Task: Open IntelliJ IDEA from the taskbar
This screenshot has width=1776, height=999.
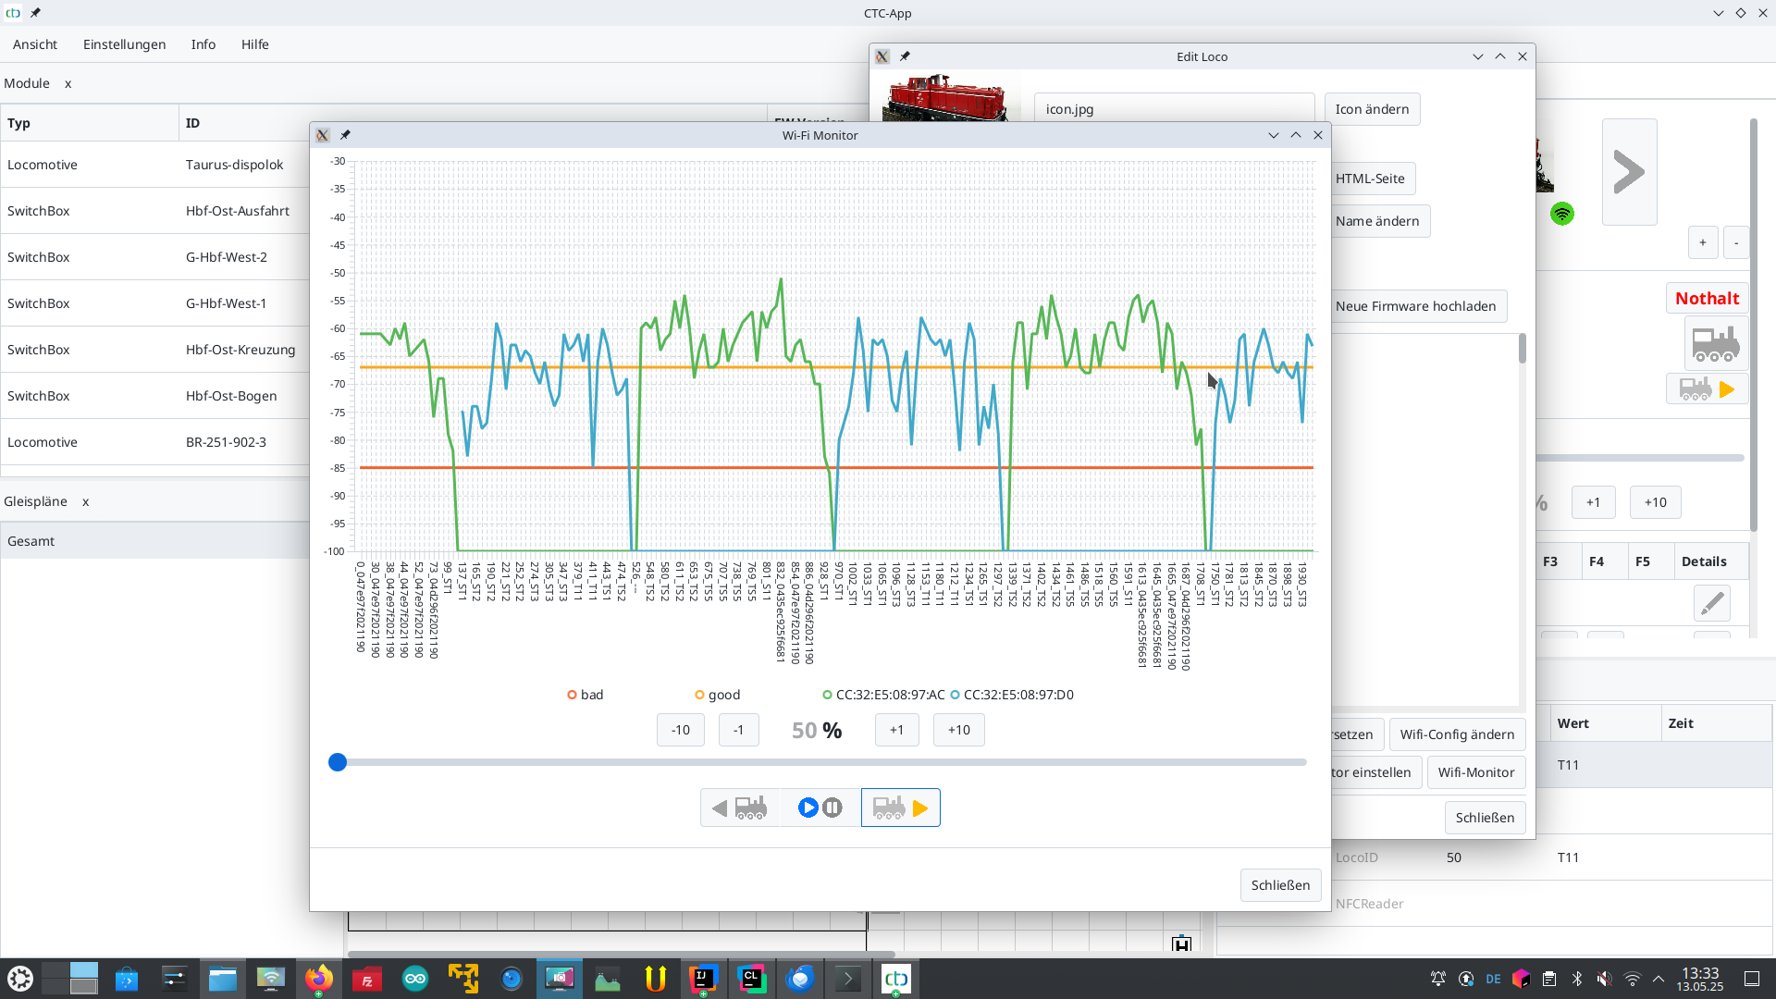Action: (x=704, y=979)
